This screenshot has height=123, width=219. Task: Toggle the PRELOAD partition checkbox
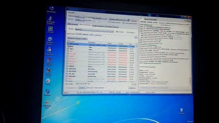[67, 76]
